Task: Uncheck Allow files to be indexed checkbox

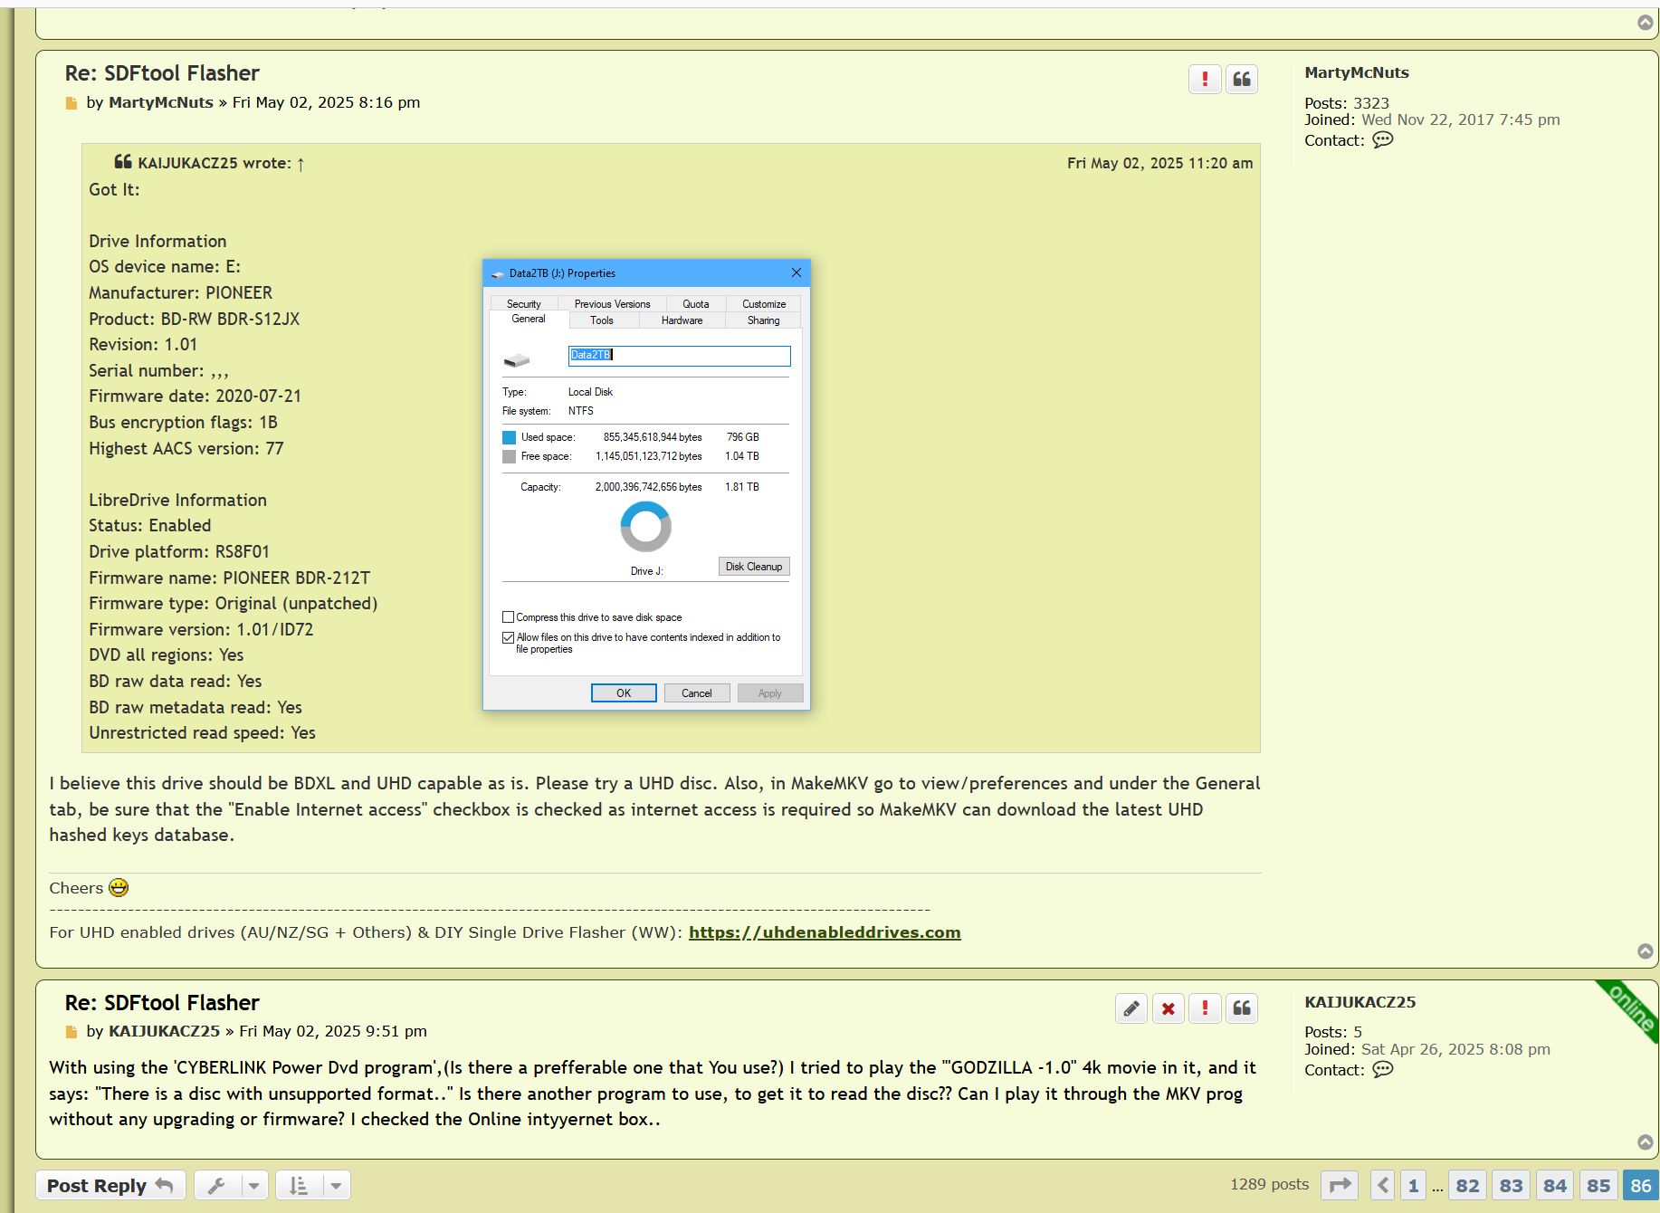Action: [x=508, y=637]
